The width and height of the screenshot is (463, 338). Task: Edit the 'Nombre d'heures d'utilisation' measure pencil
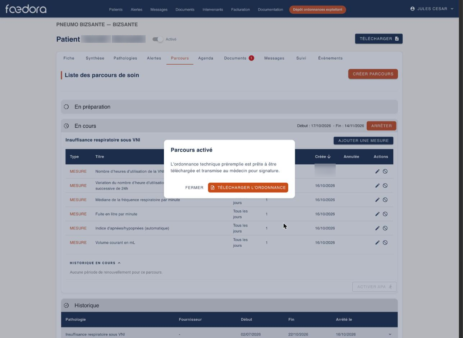click(x=377, y=172)
